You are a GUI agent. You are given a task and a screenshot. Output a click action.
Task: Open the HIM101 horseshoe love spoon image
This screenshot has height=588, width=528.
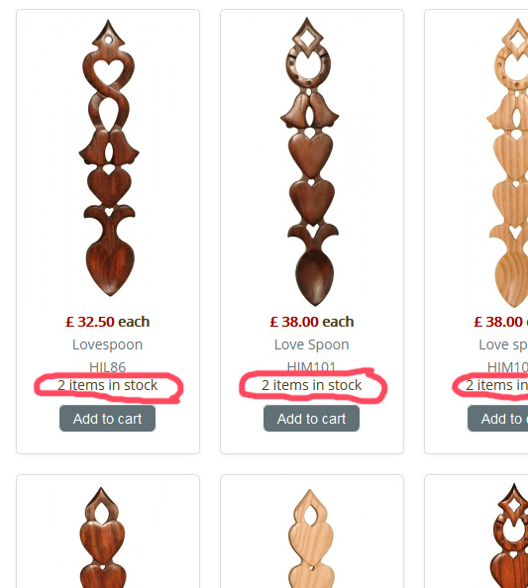click(310, 161)
